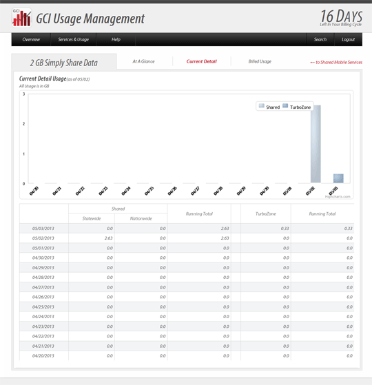Click the 05/02 x-axis label on chart
Screen dimensions: 372x385
pyautogui.click(x=311, y=191)
